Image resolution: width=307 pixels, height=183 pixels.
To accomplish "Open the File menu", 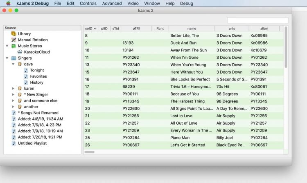I will click(x=58, y=3).
